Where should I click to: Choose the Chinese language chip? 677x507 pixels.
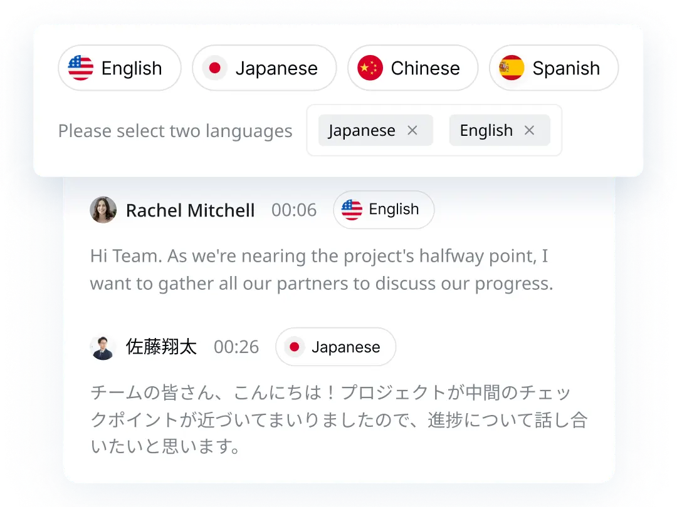412,68
